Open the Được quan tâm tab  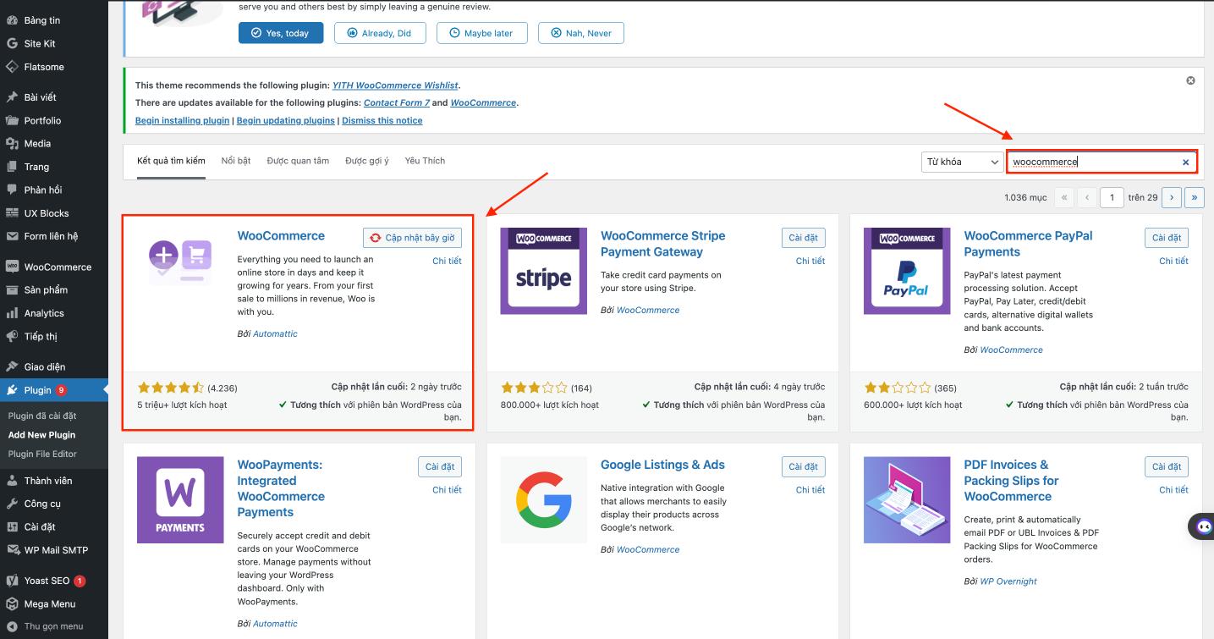click(x=298, y=161)
